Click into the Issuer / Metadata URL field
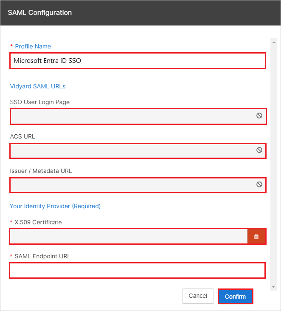The image size is (281, 311). [x=138, y=185]
